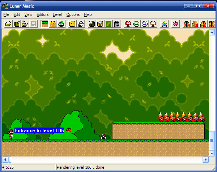Viewport: 217px width, 172px height.
Task: Select the red berry on the bush
Action: coord(69,130)
